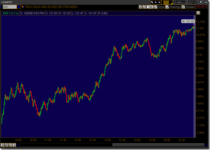Click the chart settings icon at top-right of plot
This screenshot has height=150, width=210.
point(198,13)
